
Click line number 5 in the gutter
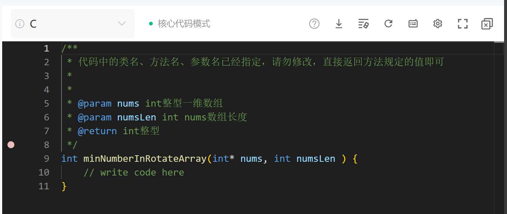(46, 103)
